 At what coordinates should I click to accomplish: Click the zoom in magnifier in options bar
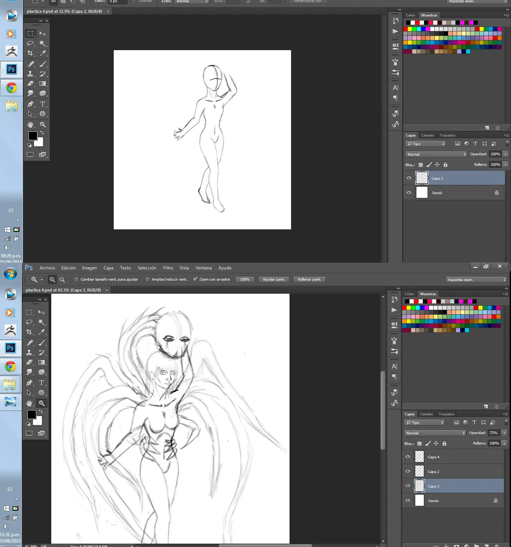pos(52,279)
